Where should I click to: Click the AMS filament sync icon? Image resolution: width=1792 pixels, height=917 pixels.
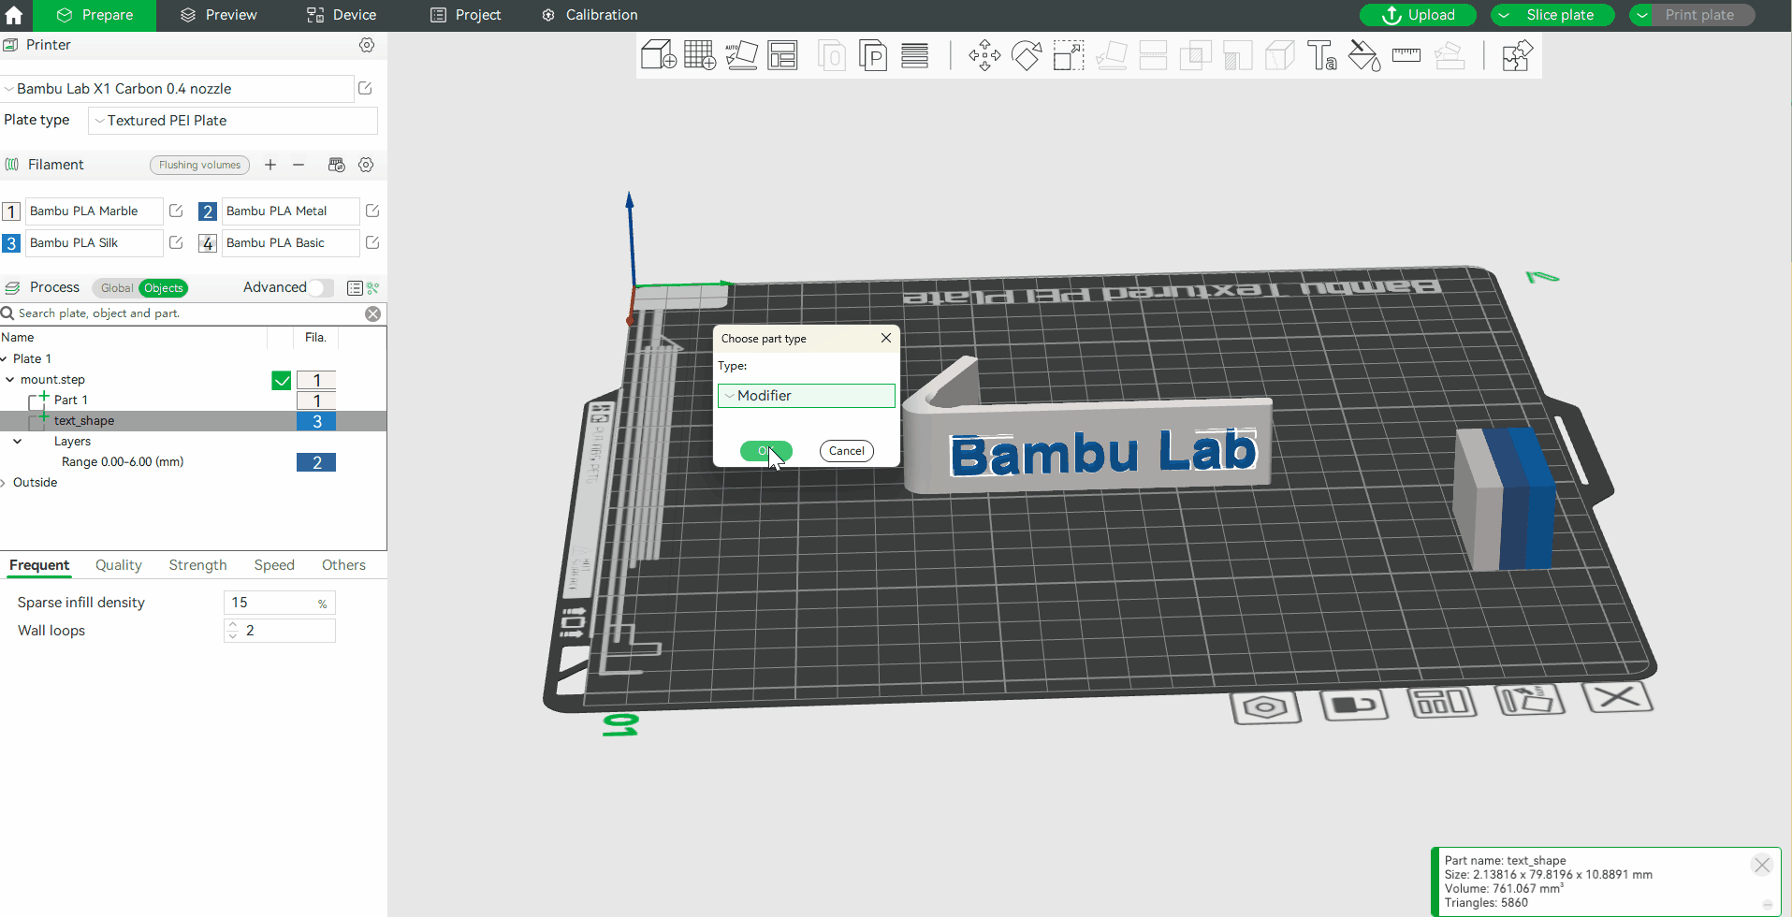coord(337,165)
